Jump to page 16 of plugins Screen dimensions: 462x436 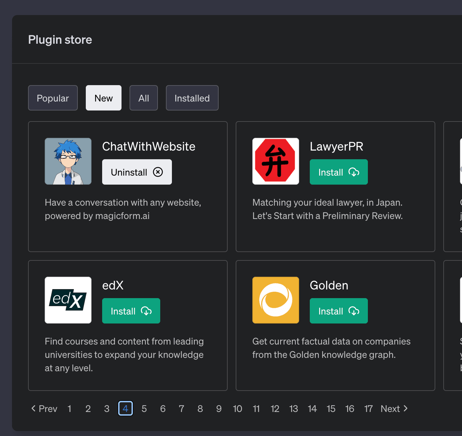(350, 409)
